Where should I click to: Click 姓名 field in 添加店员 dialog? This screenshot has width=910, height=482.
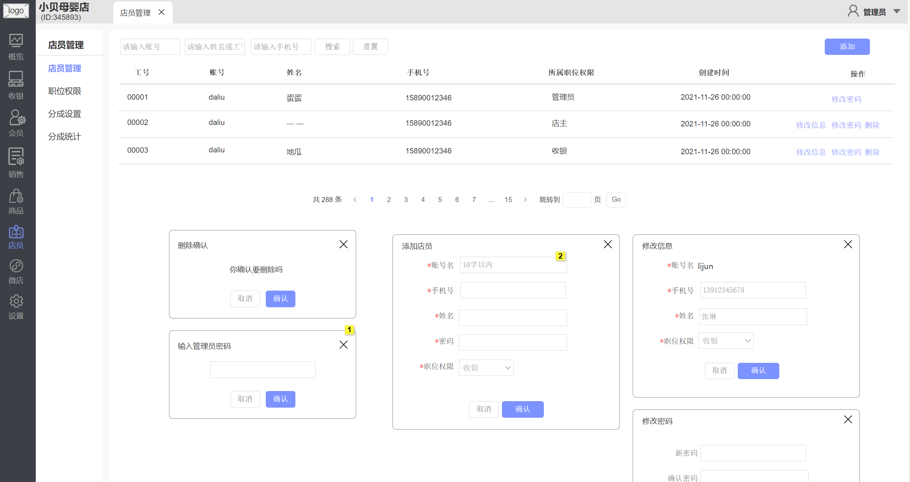click(x=513, y=318)
